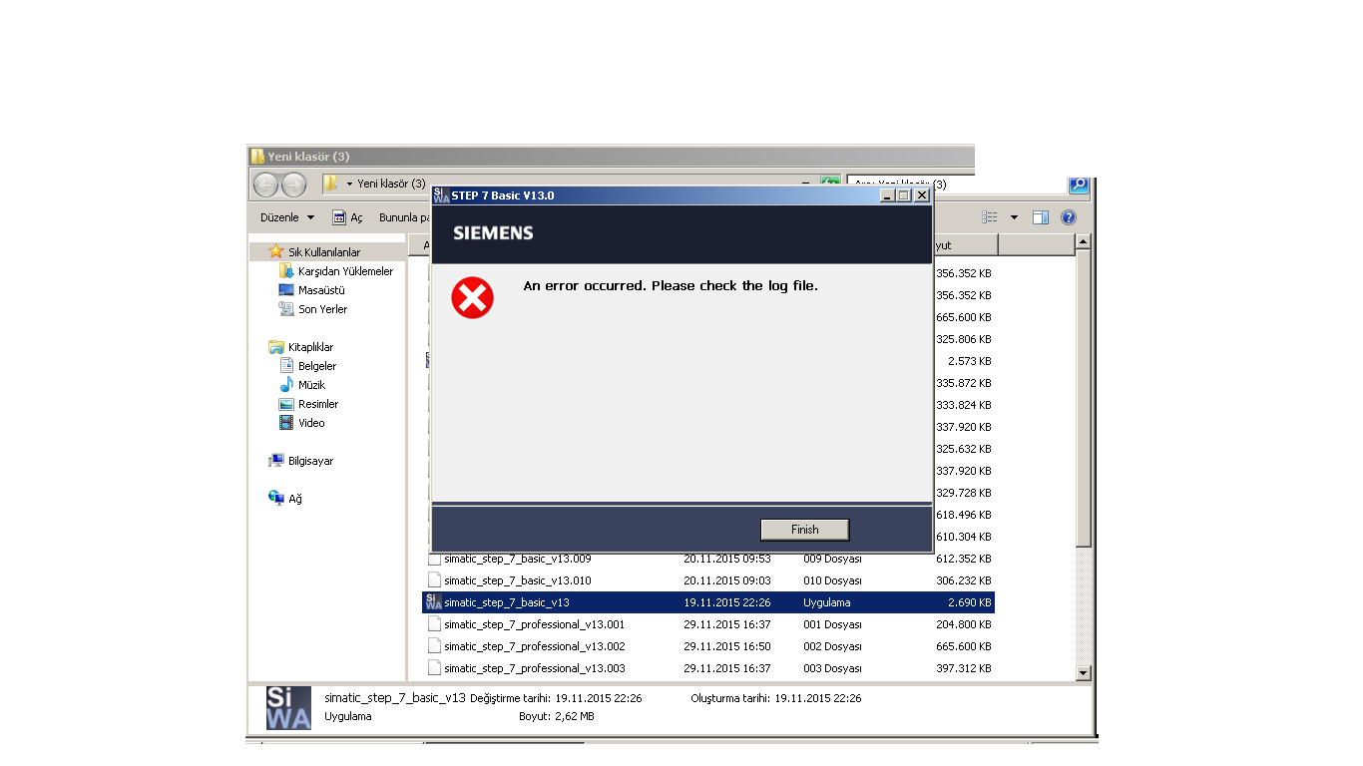Screen dimensions: 1363x766
Task: Click the 204.800 KB size cell
Action: click(x=964, y=624)
